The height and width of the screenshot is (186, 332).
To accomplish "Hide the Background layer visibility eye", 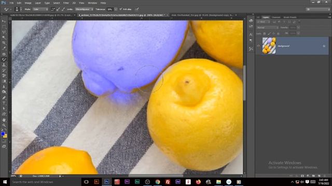I will tap(258, 46).
